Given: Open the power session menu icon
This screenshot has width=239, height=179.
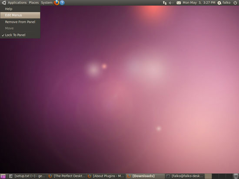Looking at the screenshot, I should pos(235,3).
